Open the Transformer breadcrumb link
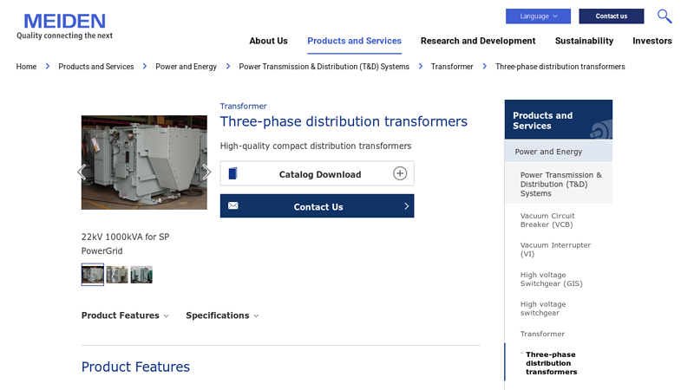The width and height of the screenshot is (694, 390). pyautogui.click(x=452, y=67)
